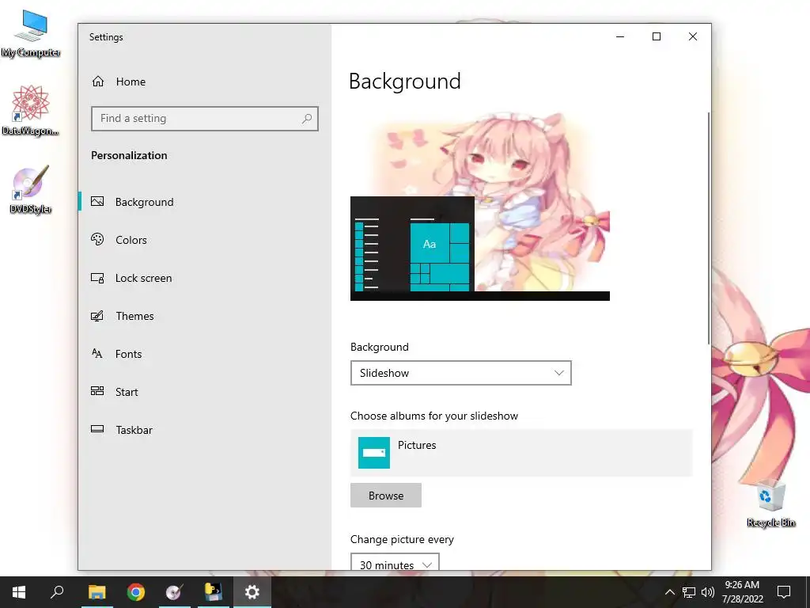Select the Recycle Bin desktop icon
The height and width of the screenshot is (608, 810).
pyautogui.click(x=771, y=504)
